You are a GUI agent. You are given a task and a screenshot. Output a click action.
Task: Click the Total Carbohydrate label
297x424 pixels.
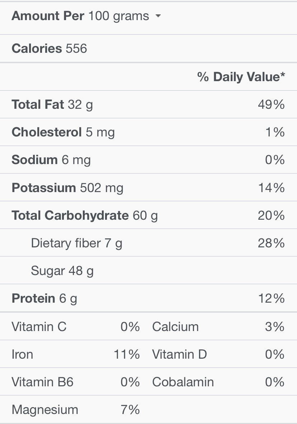pos(70,215)
